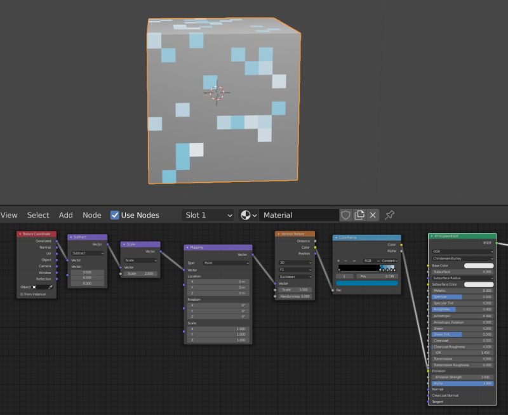
Task: Open the ColorRamp tools arrow icon
Action: pyautogui.click(x=354, y=260)
